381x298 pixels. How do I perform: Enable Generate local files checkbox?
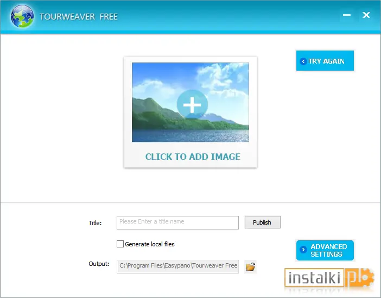click(120, 244)
